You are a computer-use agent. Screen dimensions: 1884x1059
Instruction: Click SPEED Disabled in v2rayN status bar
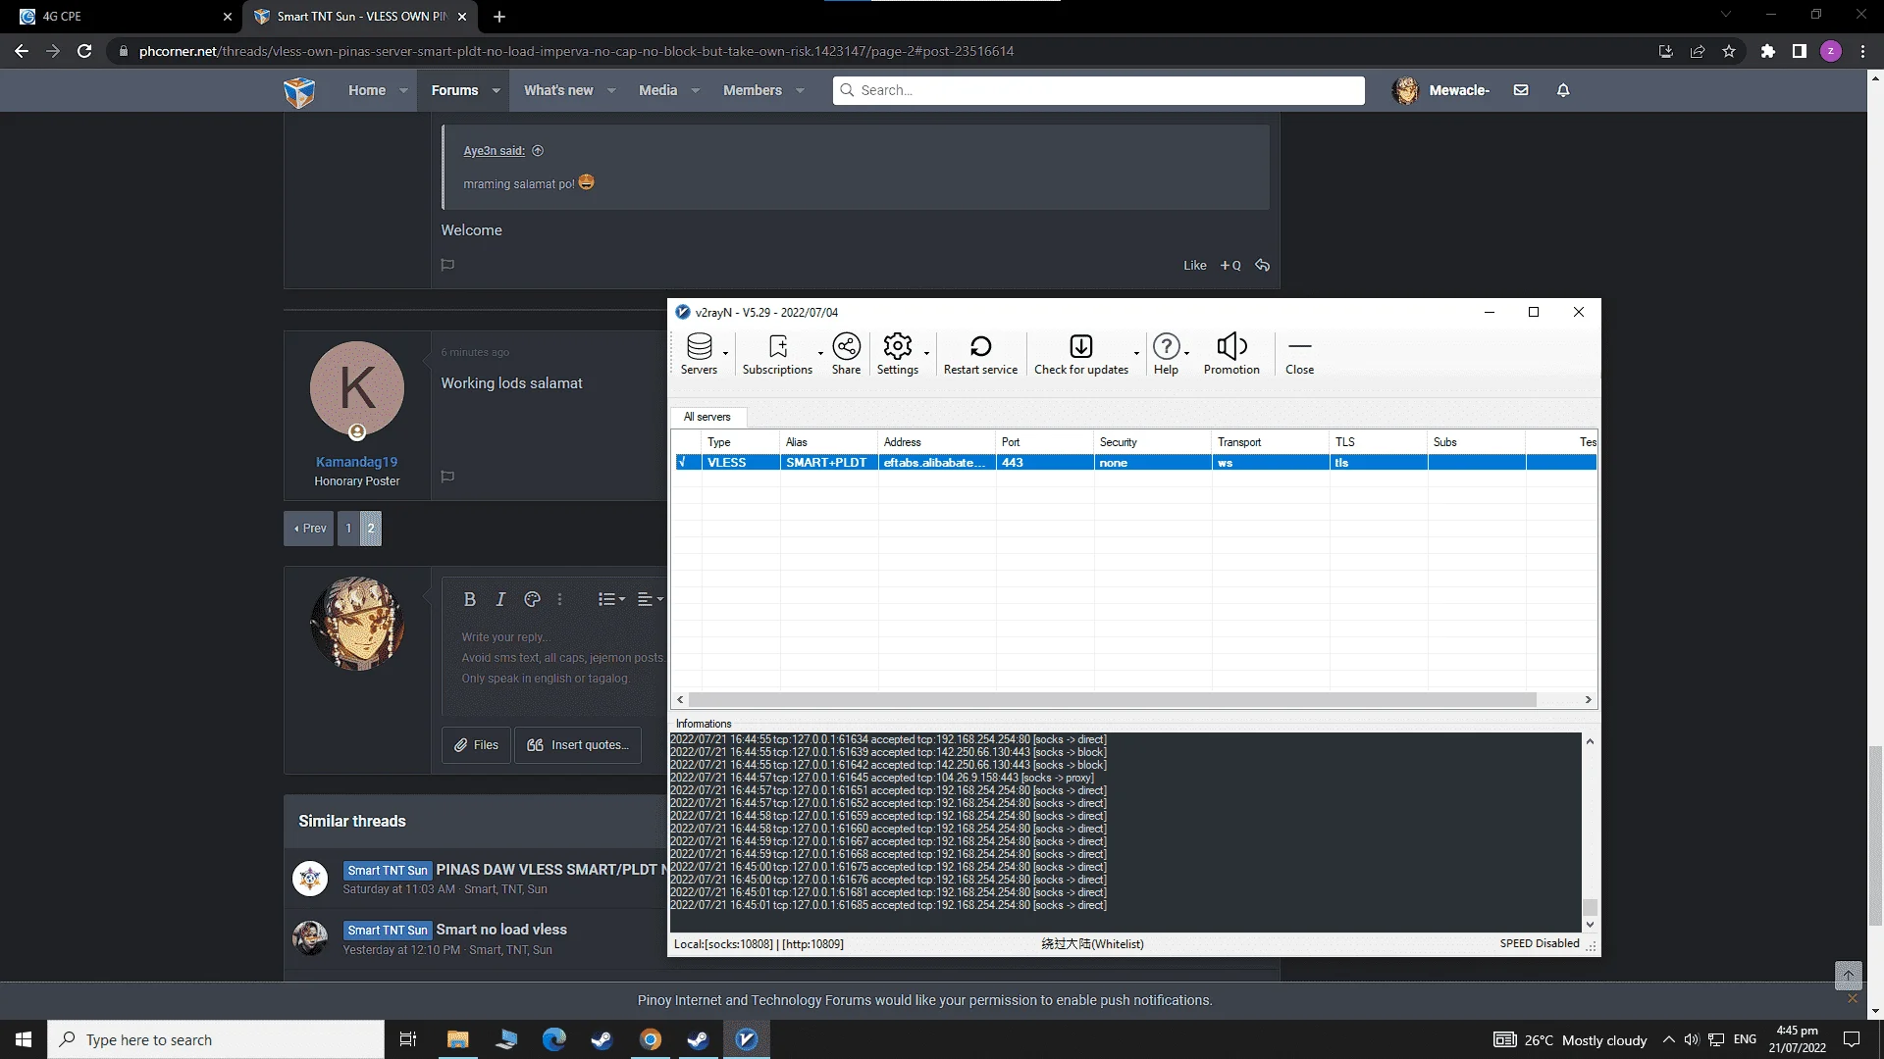point(1539,943)
